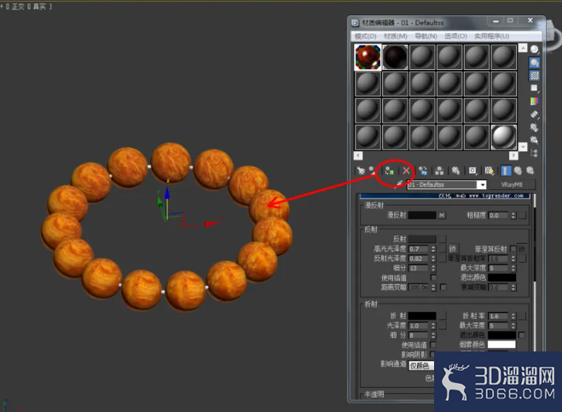Click M map button beside 漫反射
Screen dimensions: 562x412
[442, 215]
